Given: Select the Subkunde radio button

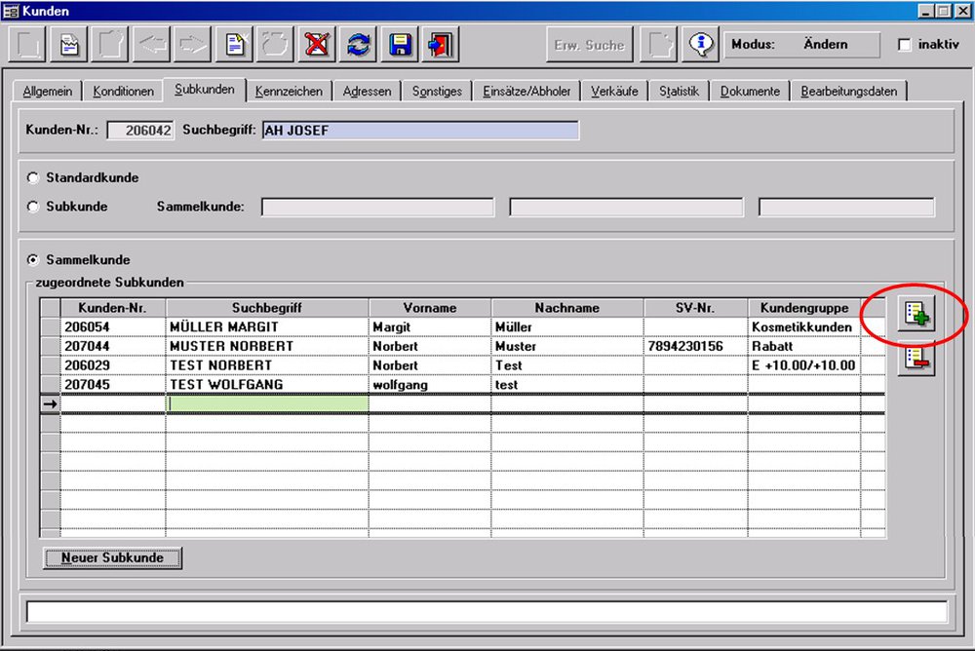Looking at the screenshot, I should tap(34, 207).
